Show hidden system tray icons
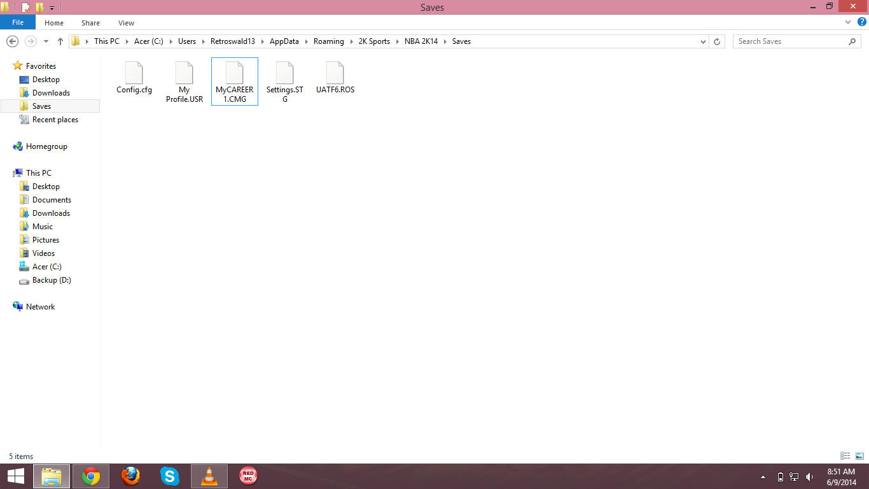This screenshot has width=869, height=489. (x=763, y=477)
